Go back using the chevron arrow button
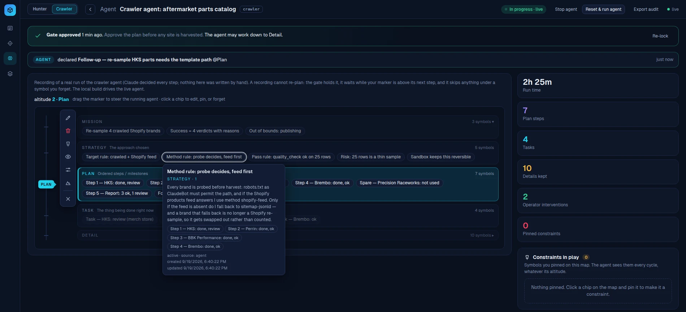This screenshot has width=686, height=312. pos(90,9)
